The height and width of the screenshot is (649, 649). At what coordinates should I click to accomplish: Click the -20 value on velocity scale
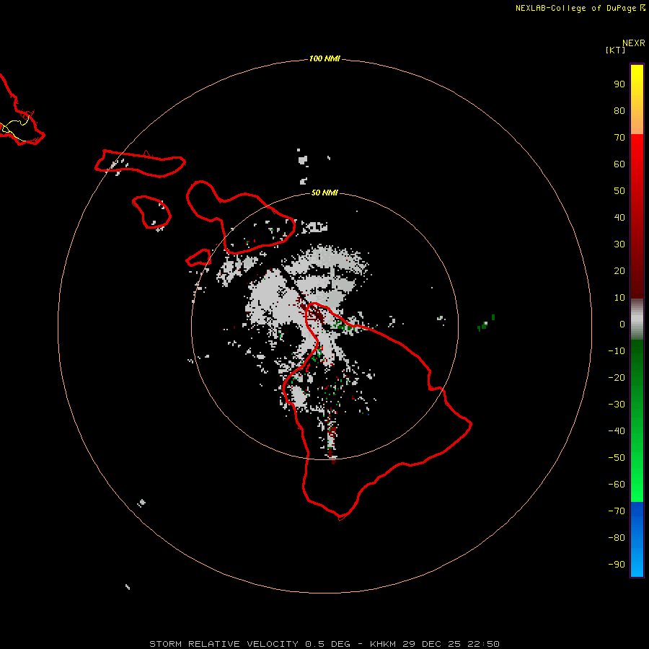(x=617, y=378)
